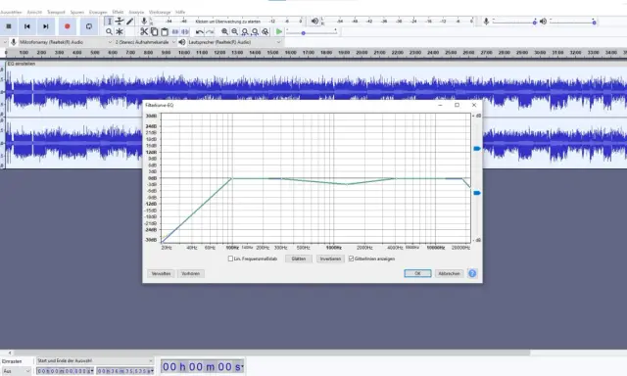Redo the last undone action
627x376 pixels.
click(x=210, y=31)
